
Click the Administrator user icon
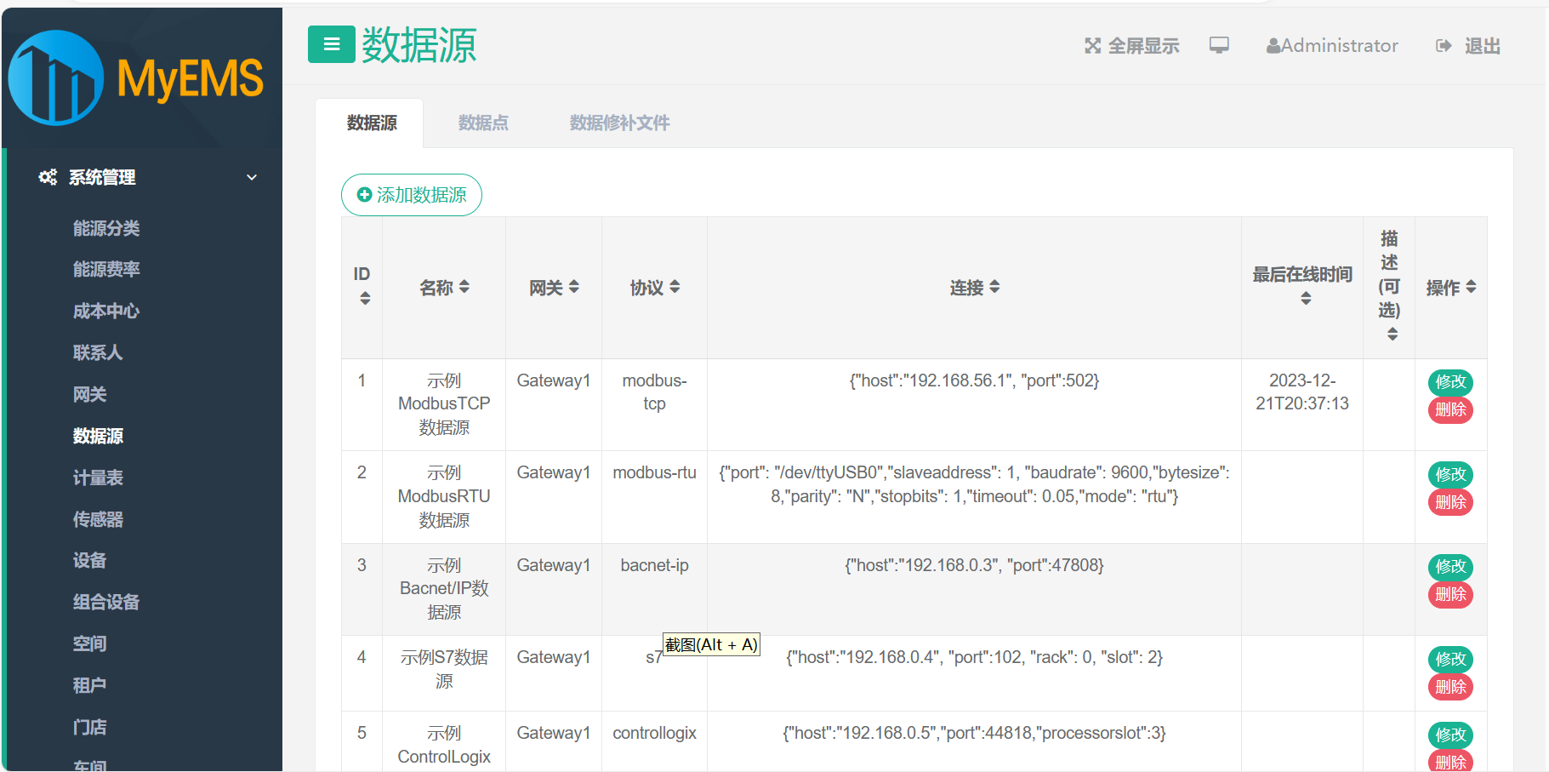tap(1273, 45)
